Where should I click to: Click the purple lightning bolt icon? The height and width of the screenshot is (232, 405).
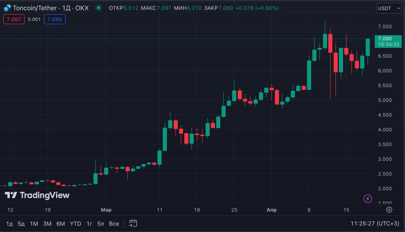368,198
